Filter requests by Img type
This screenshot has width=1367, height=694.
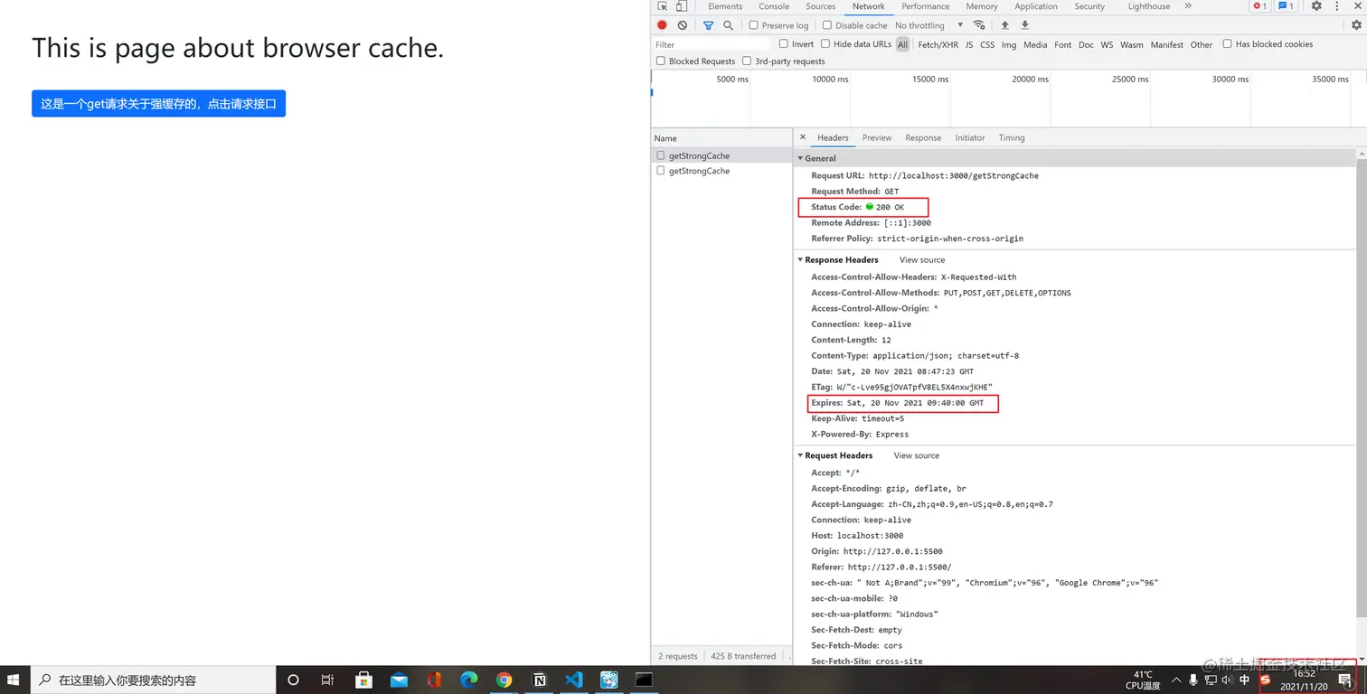click(x=1009, y=44)
